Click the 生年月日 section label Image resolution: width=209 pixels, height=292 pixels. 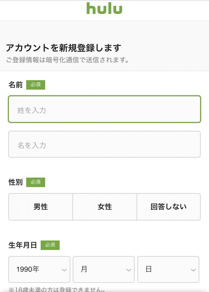point(23,245)
